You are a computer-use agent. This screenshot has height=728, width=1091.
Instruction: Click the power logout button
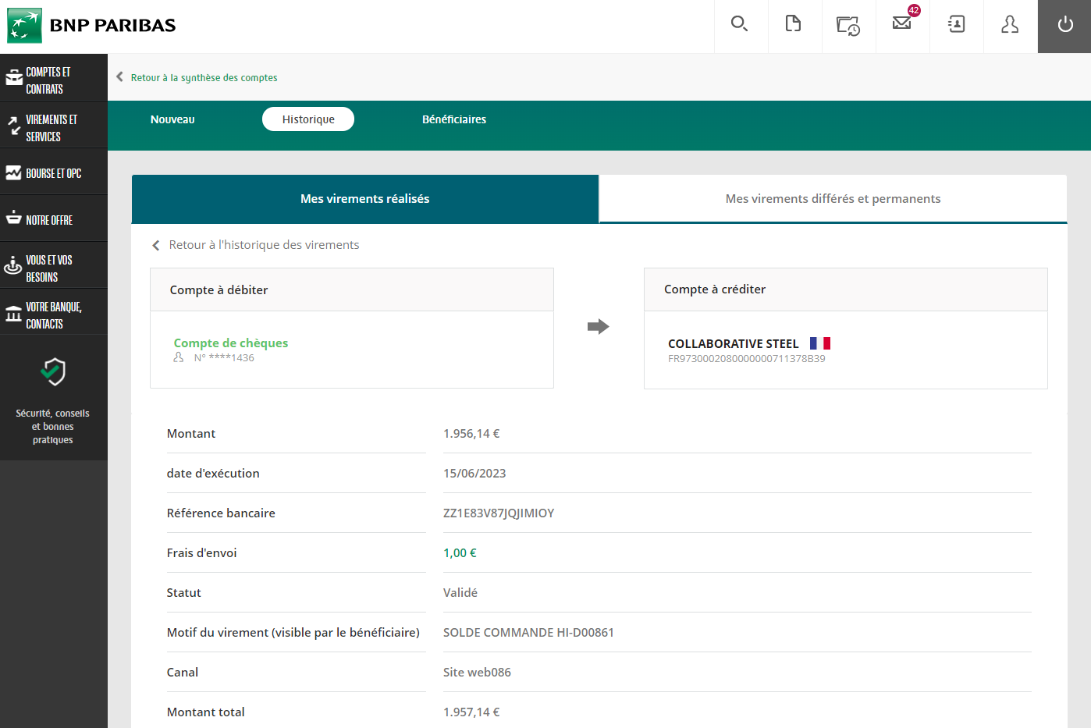(x=1064, y=25)
